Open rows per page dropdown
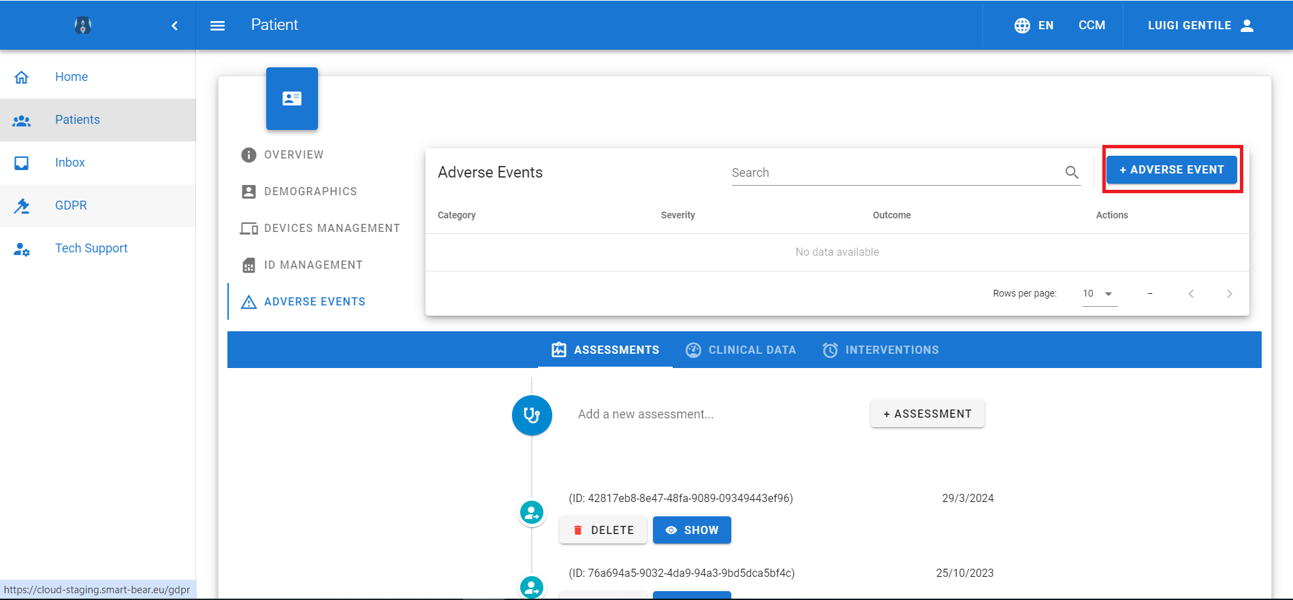 pos(1100,294)
